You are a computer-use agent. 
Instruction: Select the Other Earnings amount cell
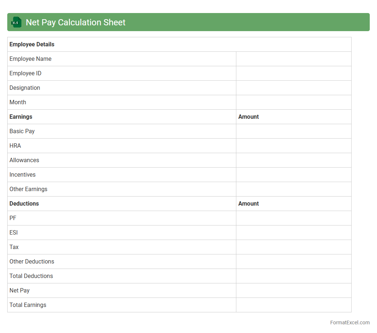[x=294, y=189]
